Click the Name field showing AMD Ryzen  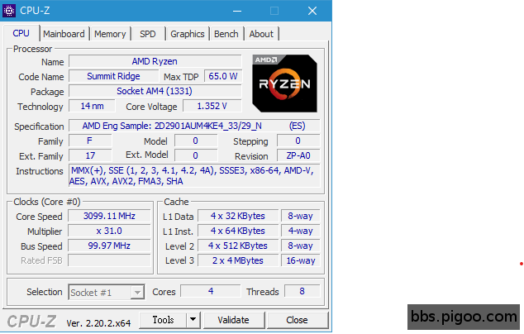click(155, 61)
